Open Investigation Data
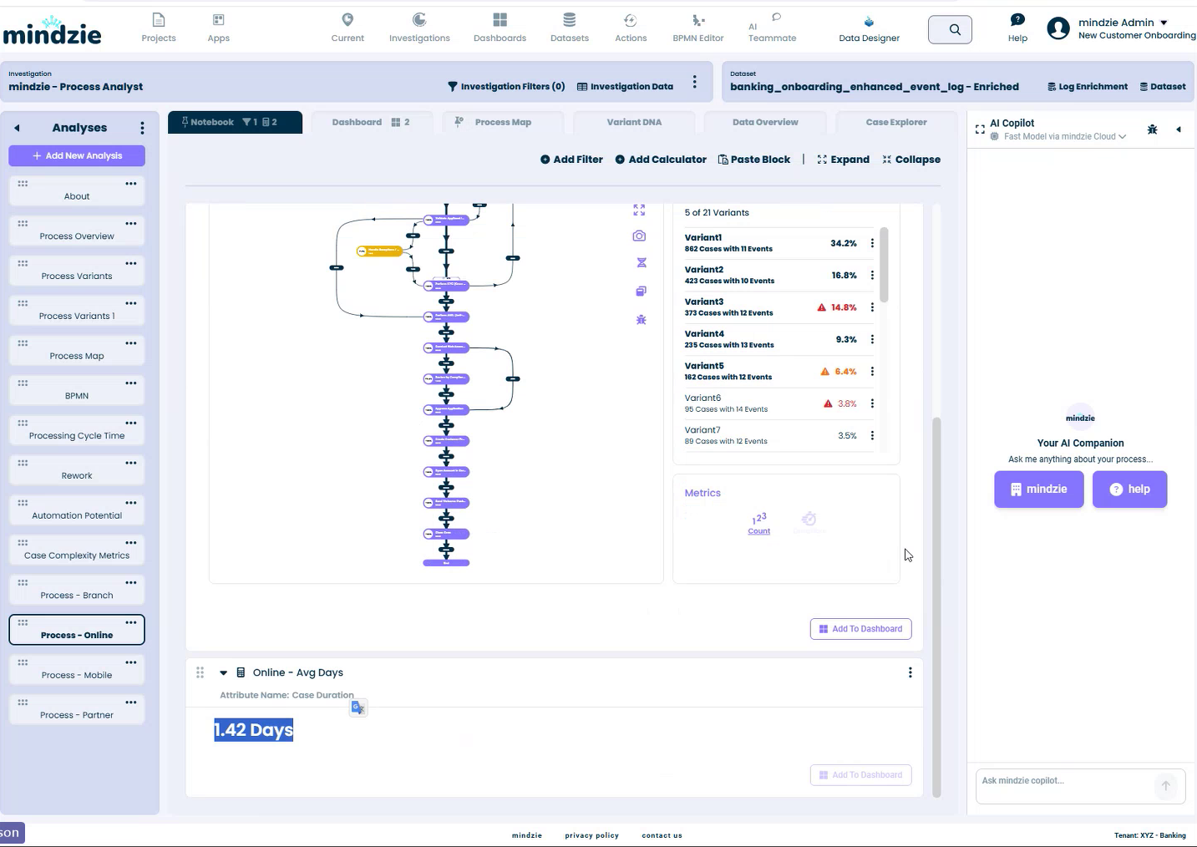Image resolution: width=1197 pixels, height=847 pixels. point(625,86)
